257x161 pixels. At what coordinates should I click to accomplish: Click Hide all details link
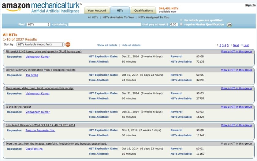(131, 45)
